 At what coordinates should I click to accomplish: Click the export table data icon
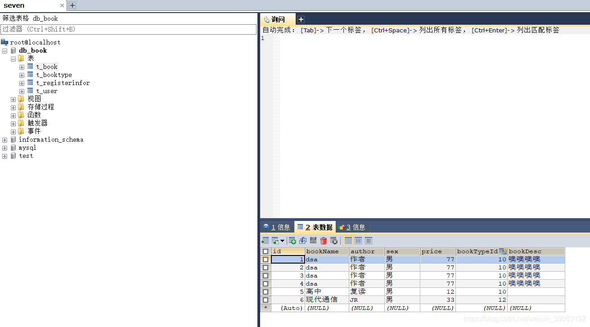(x=265, y=241)
